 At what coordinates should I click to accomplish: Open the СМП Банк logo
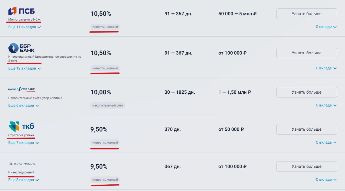(x=22, y=89)
